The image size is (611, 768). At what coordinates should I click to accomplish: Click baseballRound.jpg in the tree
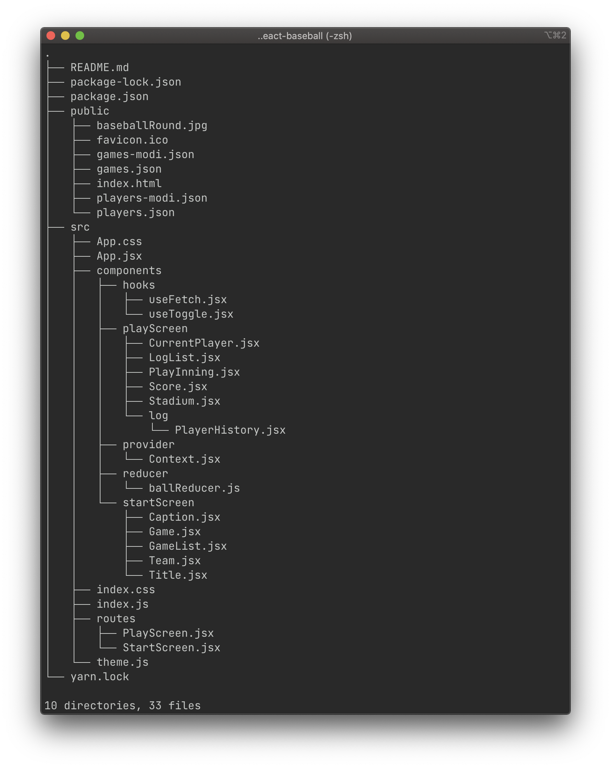152,125
